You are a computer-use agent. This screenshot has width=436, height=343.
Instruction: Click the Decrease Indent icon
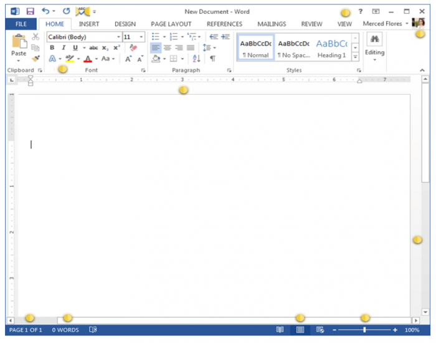pos(214,36)
